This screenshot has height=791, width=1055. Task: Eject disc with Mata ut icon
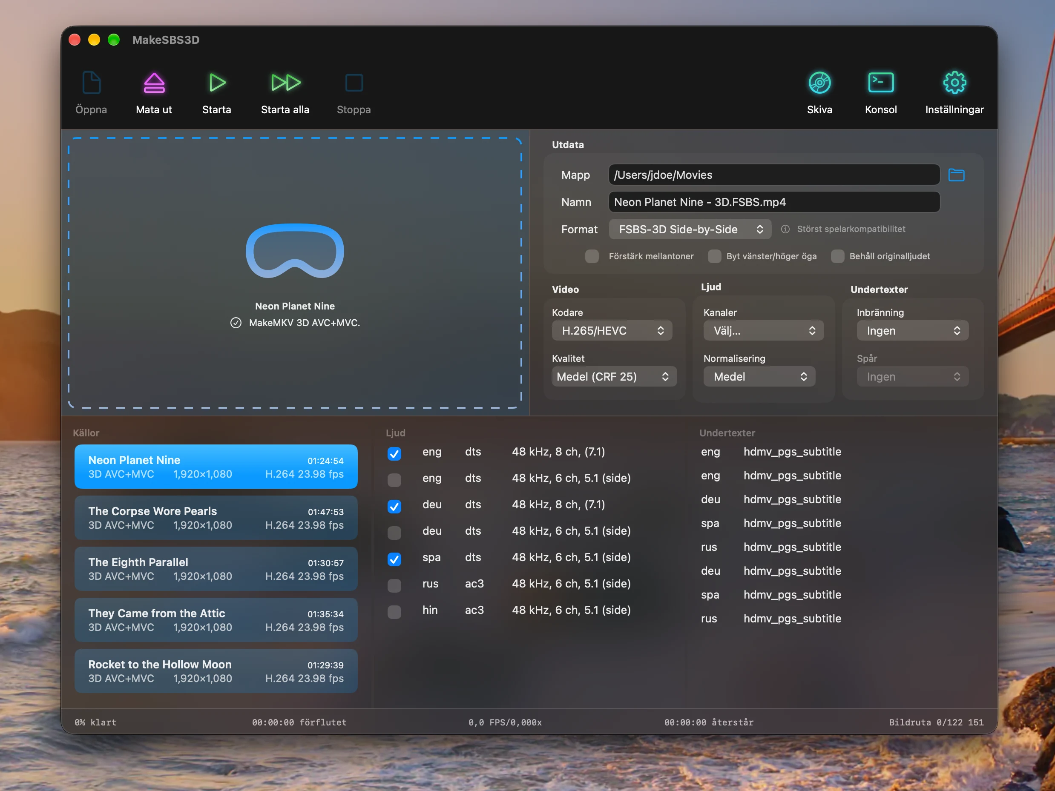[x=154, y=83]
